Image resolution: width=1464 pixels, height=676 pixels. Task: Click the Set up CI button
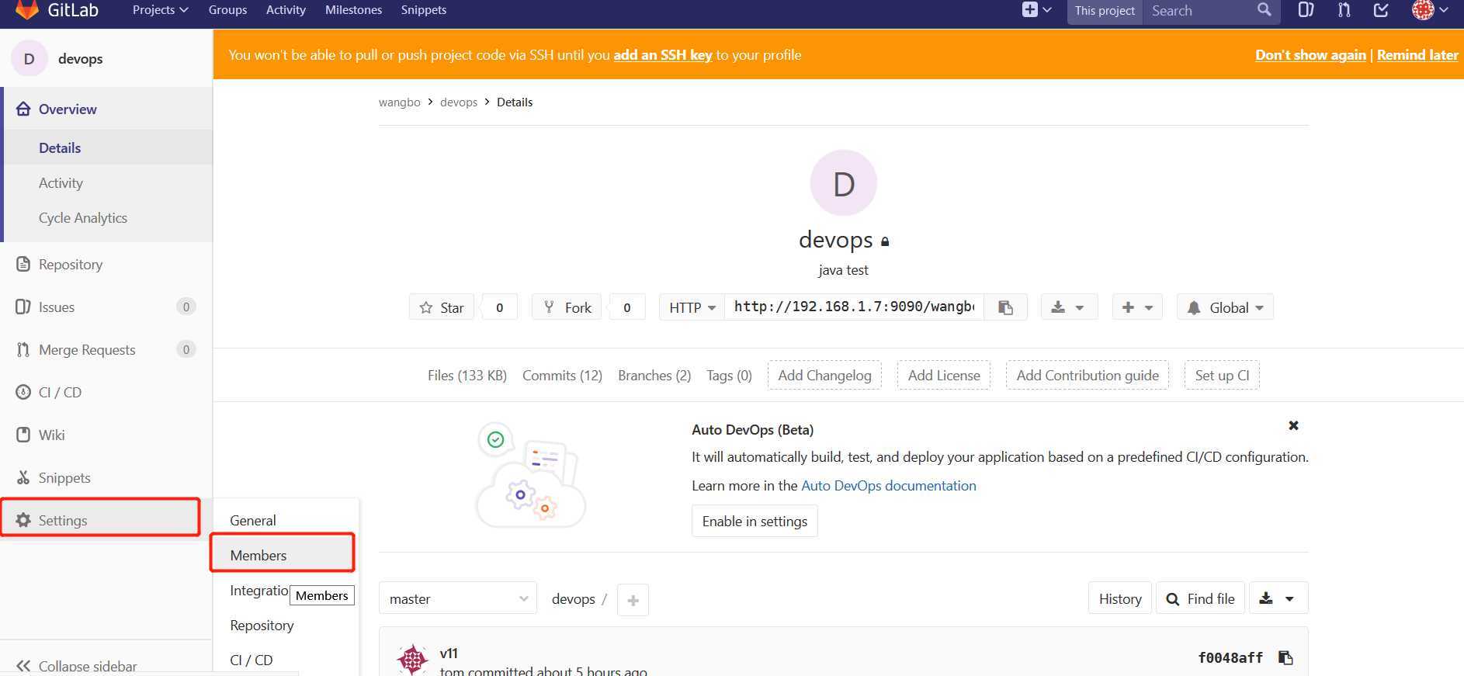point(1222,375)
